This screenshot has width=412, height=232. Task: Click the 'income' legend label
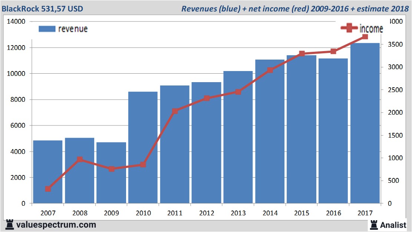pos(371,28)
